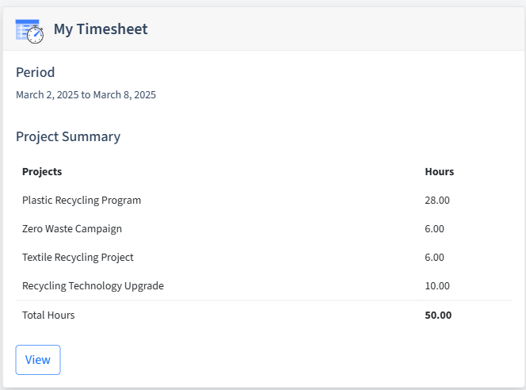This screenshot has height=390, width=526.
Task: Select the Textile Recycling Project row
Action: click(264, 258)
